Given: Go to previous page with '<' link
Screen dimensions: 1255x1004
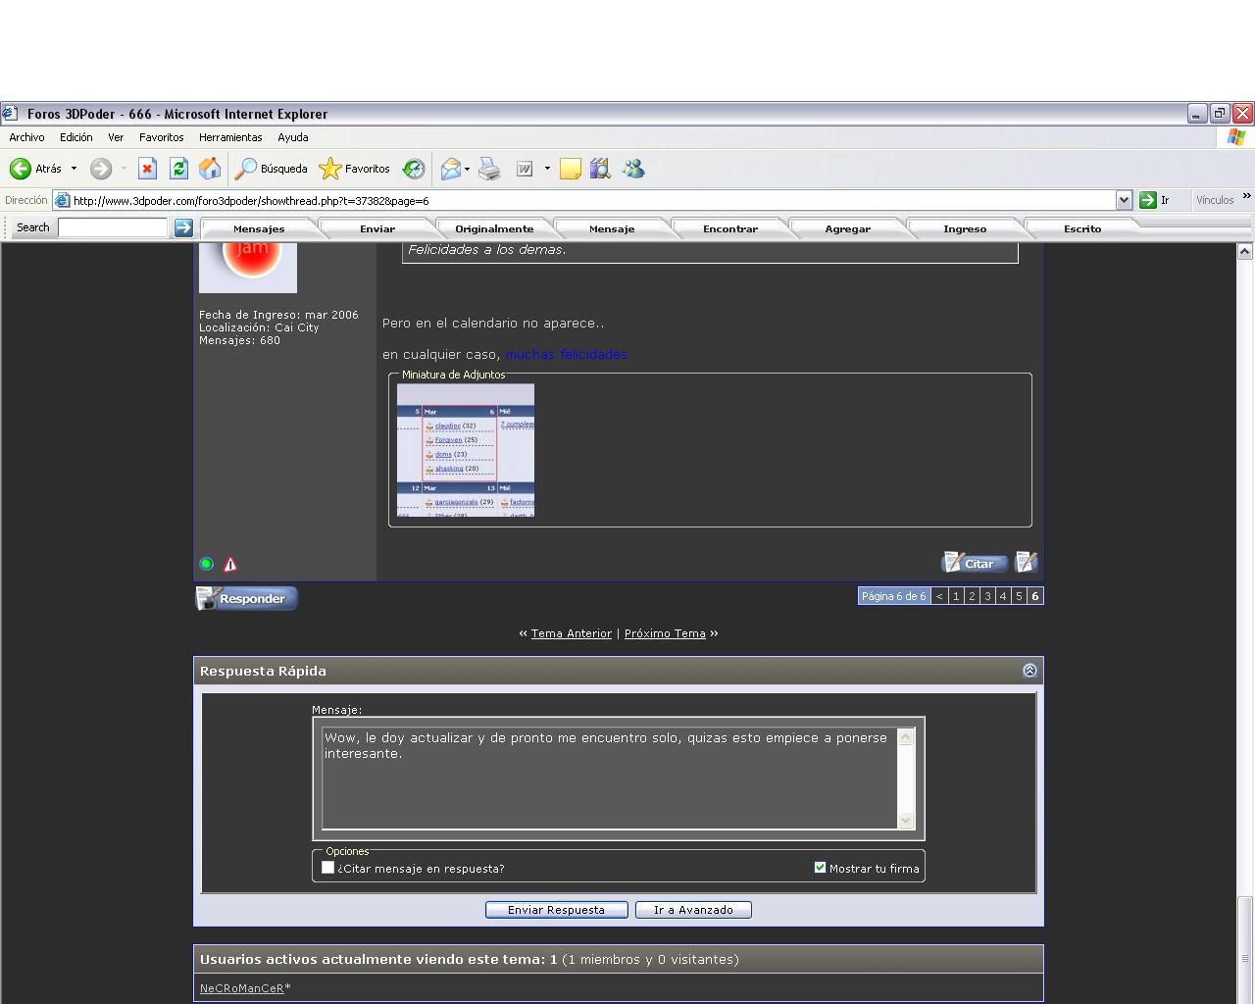Looking at the screenshot, I should [x=939, y=596].
